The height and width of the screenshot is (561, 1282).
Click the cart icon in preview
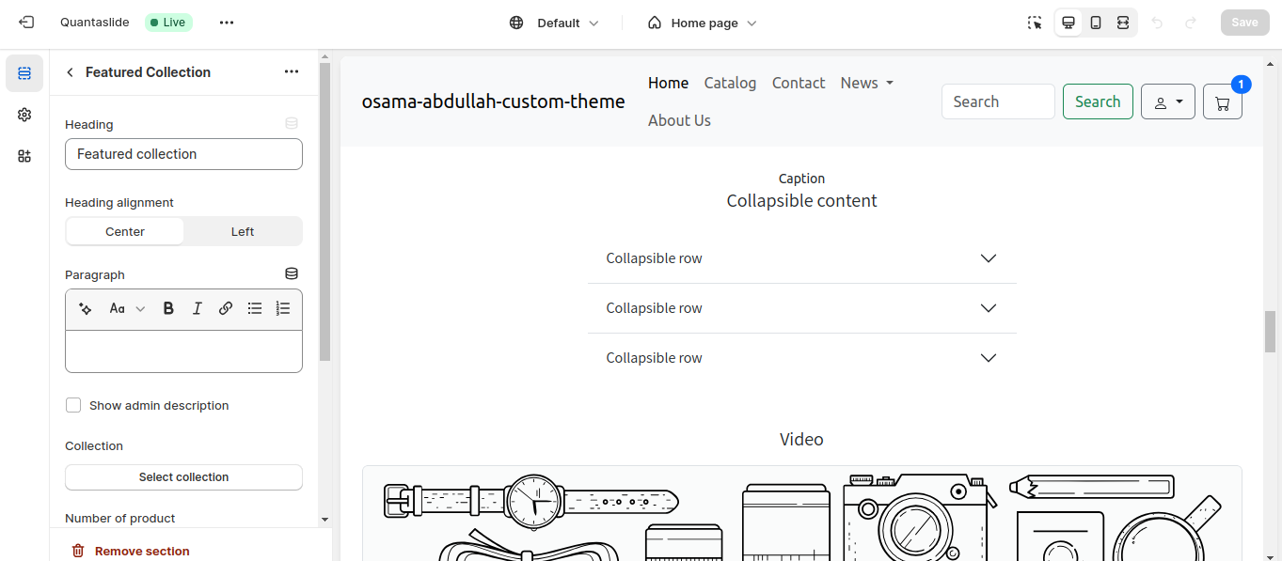pos(1222,102)
